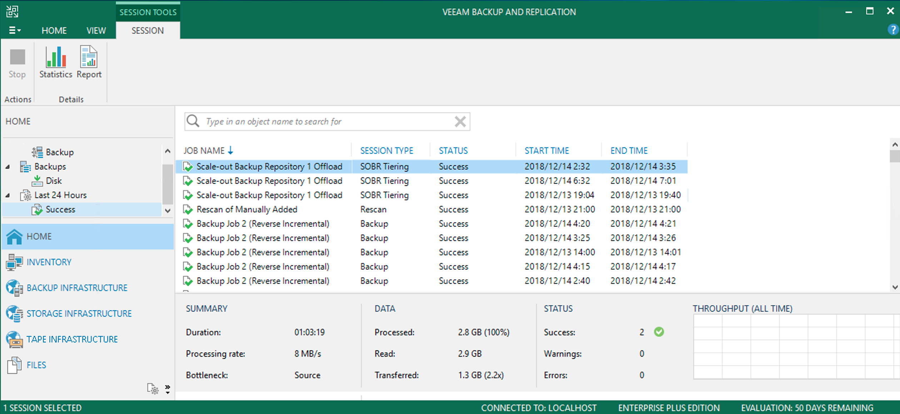Viewport: 900px width, 414px height.
Task: Select the Disk node under Backups
Action: click(54, 181)
